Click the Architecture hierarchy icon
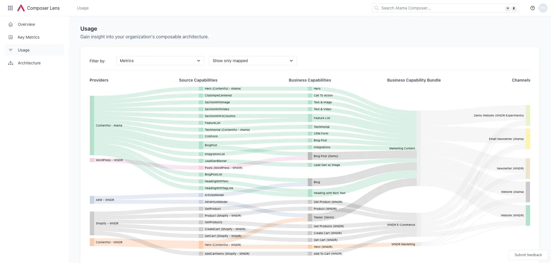The height and width of the screenshot is (263, 551). (x=11, y=63)
